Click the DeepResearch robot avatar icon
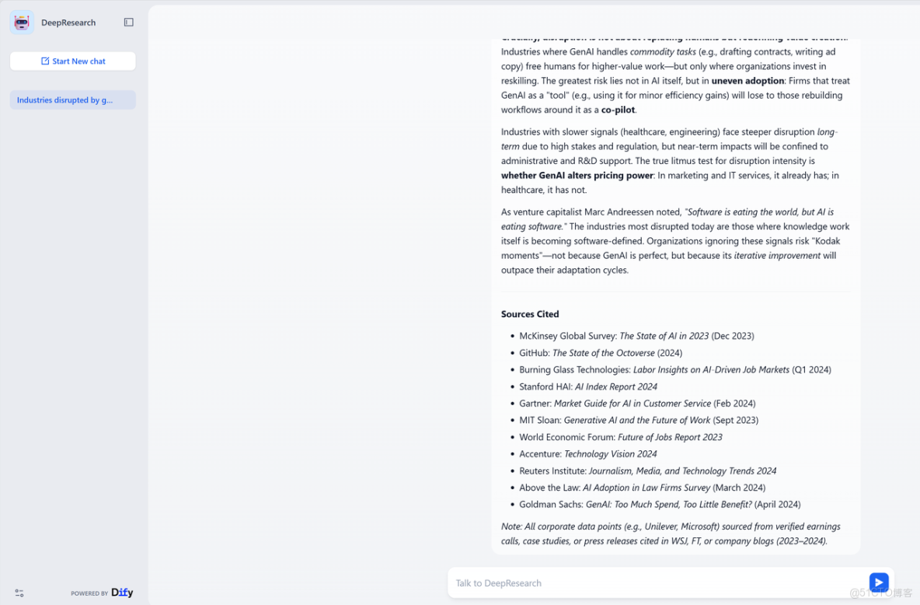Image resolution: width=920 pixels, height=605 pixels. point(22,23)
